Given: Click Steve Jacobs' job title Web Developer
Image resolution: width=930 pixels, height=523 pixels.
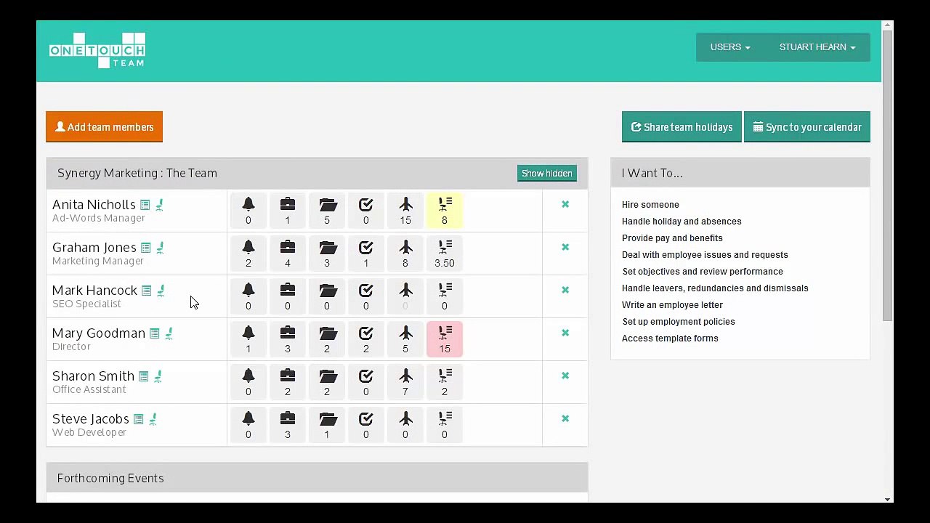Looking at the screenshot, I should pyautogui.click(x=89, y=432).
